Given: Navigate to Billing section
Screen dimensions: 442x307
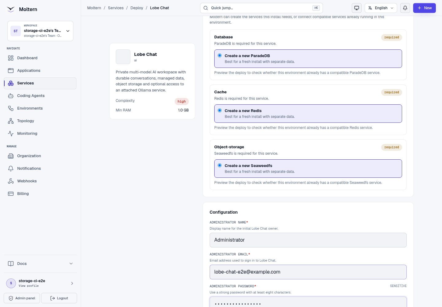Looking at the screenshot, I should [40, 194].
